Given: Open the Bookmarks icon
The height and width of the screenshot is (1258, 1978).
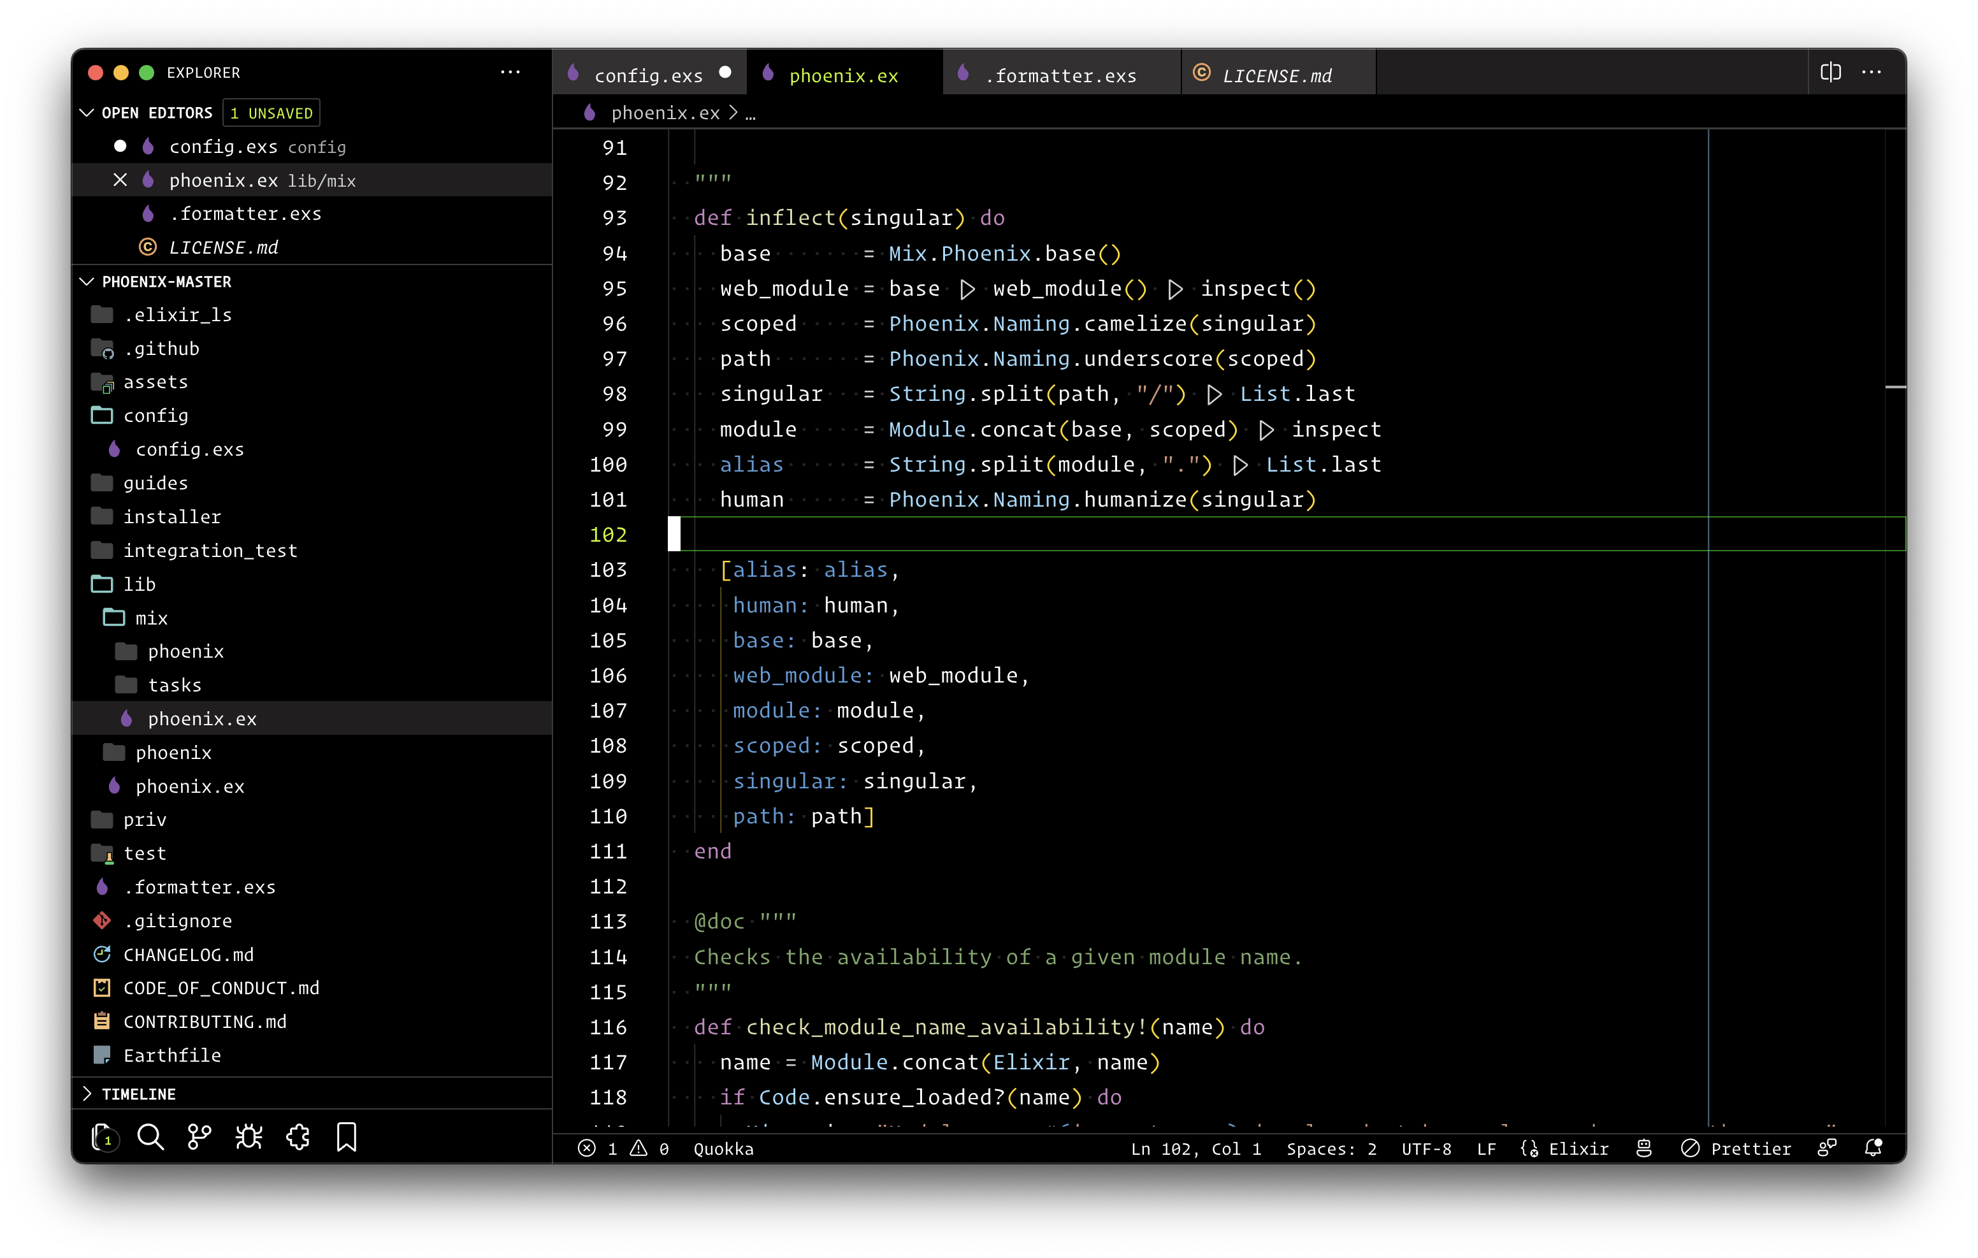Looking at the screenshot, I should pos(347,1137).
